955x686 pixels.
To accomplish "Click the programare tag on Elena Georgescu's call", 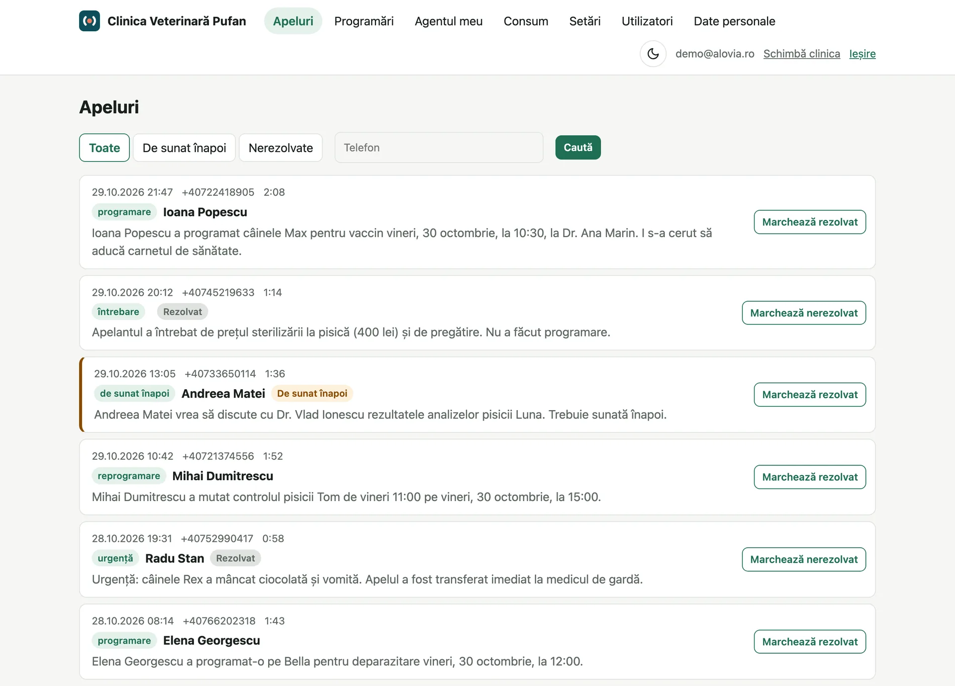I will click(124, 641).
